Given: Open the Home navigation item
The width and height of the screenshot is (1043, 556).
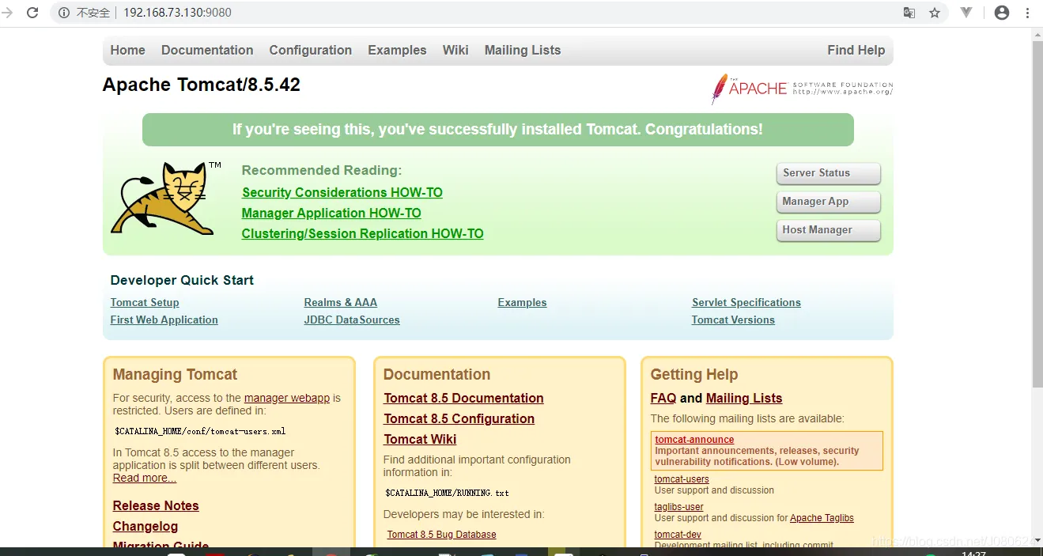Looking at the screenshot, I should (x=127, y=50).
